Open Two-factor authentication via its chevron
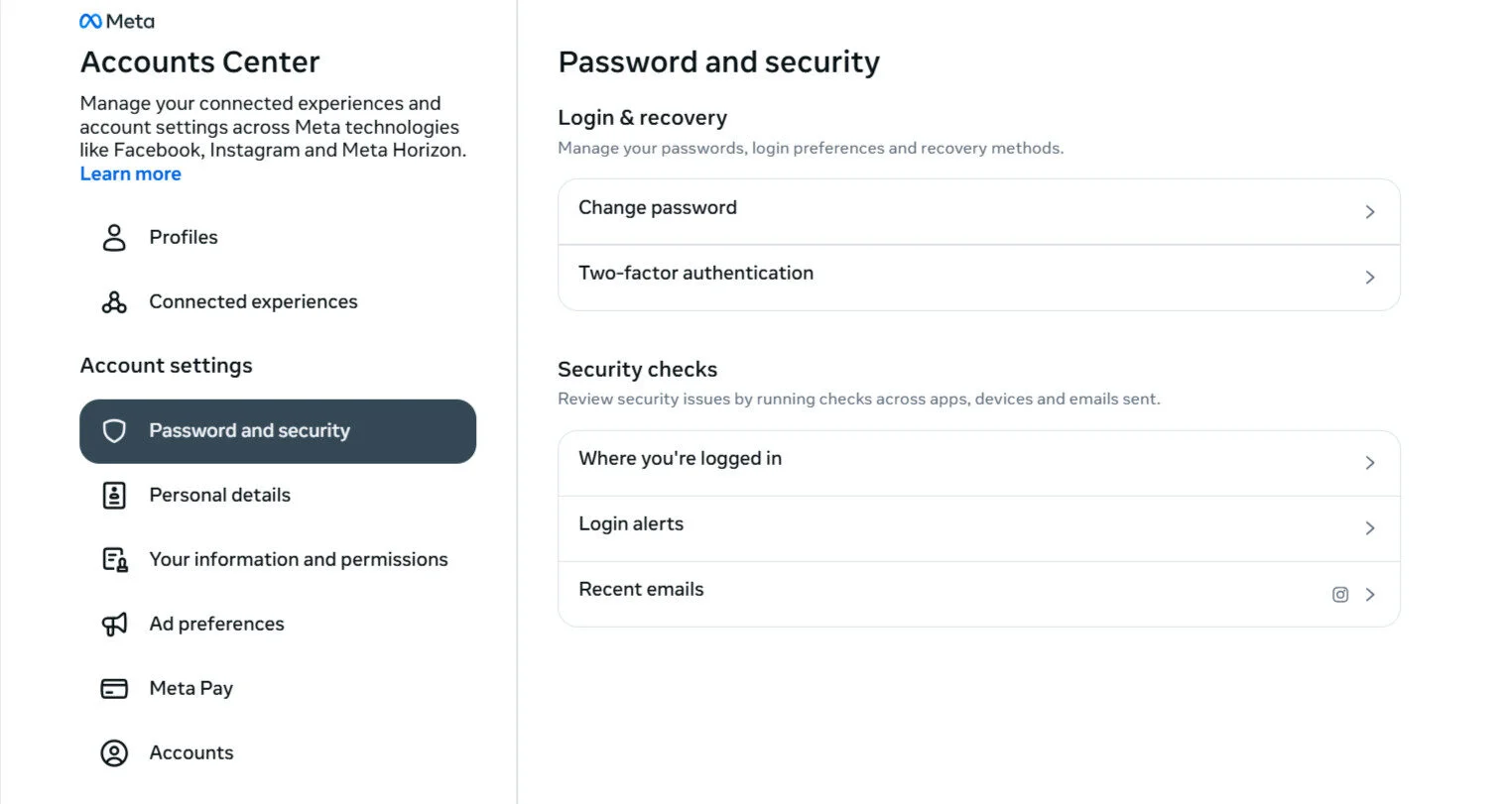This screenshot has width=1506, height=804. [x=1370, y=278]
